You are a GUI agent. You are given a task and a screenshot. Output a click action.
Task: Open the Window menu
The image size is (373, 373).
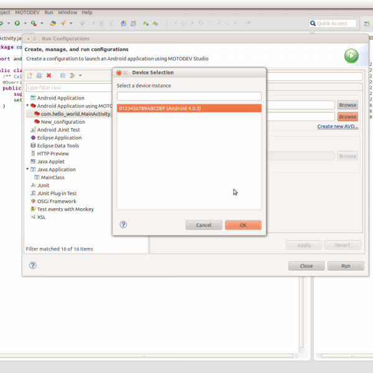click(68, 12)
